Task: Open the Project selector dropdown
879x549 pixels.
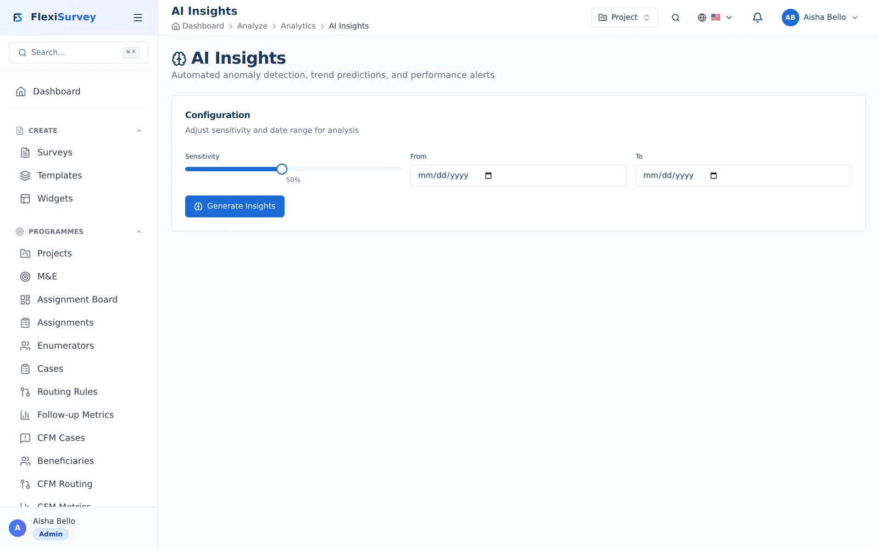Action: 624,18
